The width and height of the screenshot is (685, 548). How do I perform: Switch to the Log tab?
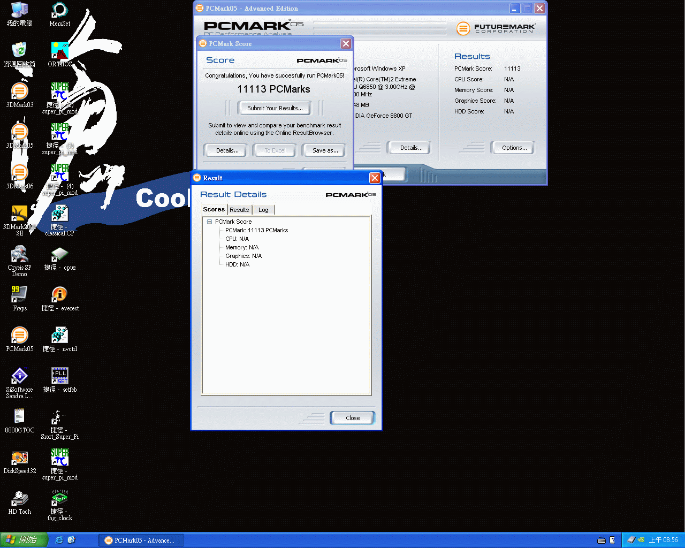pyautogui.click(x=263, y=210)
